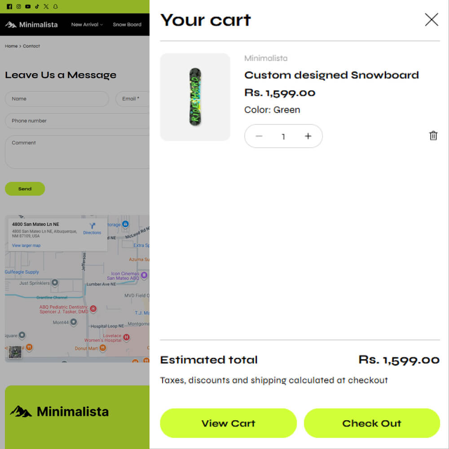Proceed with the Check Out button
The height and width of the screenshot is (449, 449).
tap(372, 423)
